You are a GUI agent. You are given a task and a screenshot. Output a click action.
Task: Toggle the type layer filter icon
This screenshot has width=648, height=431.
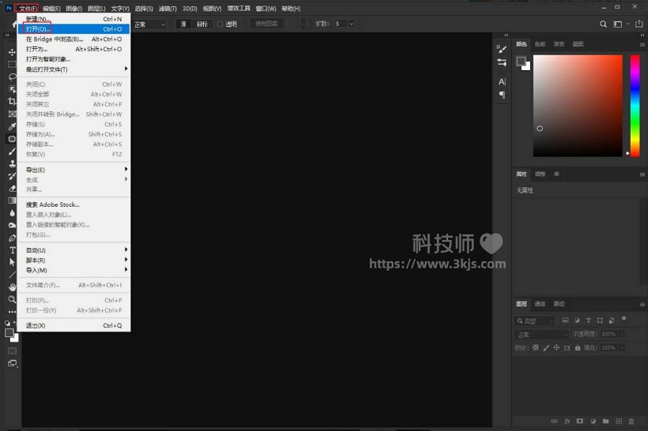pos(589,320)
